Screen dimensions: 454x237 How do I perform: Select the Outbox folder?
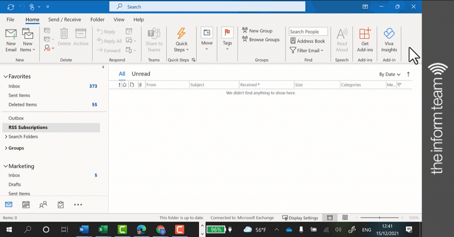[x=51, y=118]
